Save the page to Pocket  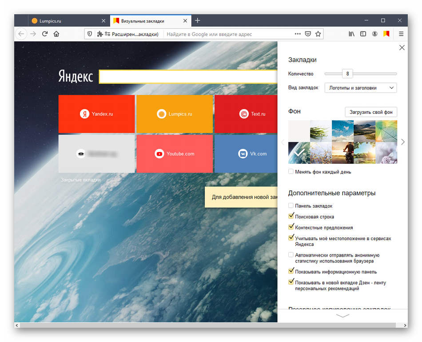(x=308, y=34)
